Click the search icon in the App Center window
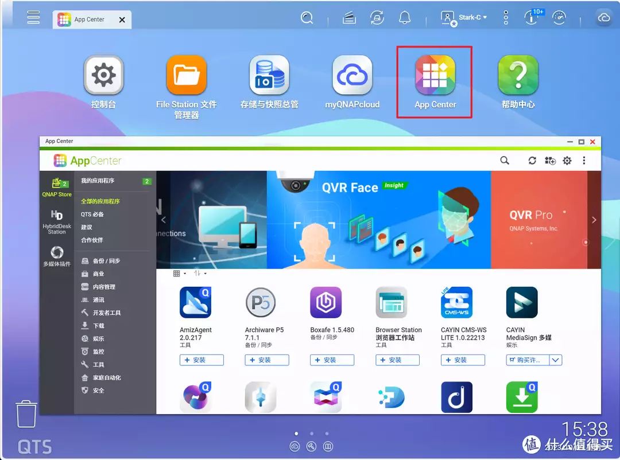 point(505,161)
